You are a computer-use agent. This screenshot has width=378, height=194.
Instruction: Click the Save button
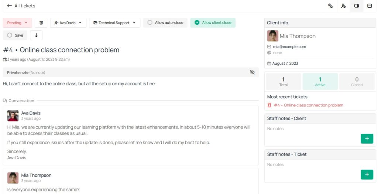[x=15, y=35]
